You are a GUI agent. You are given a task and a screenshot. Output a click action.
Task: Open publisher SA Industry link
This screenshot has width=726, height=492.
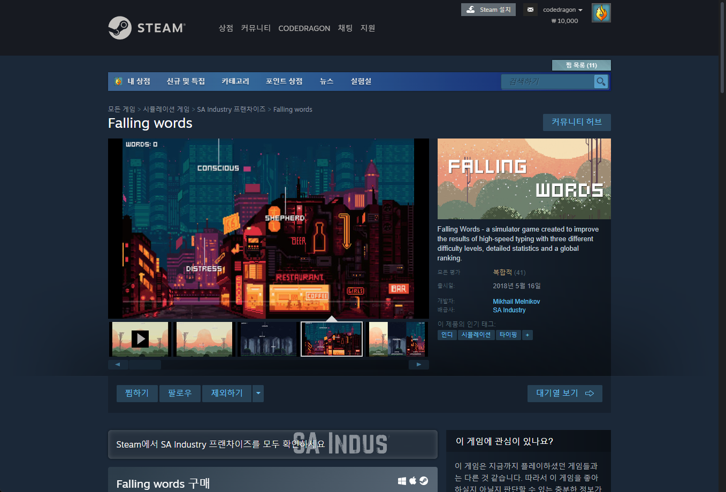[x=509, y=310]
